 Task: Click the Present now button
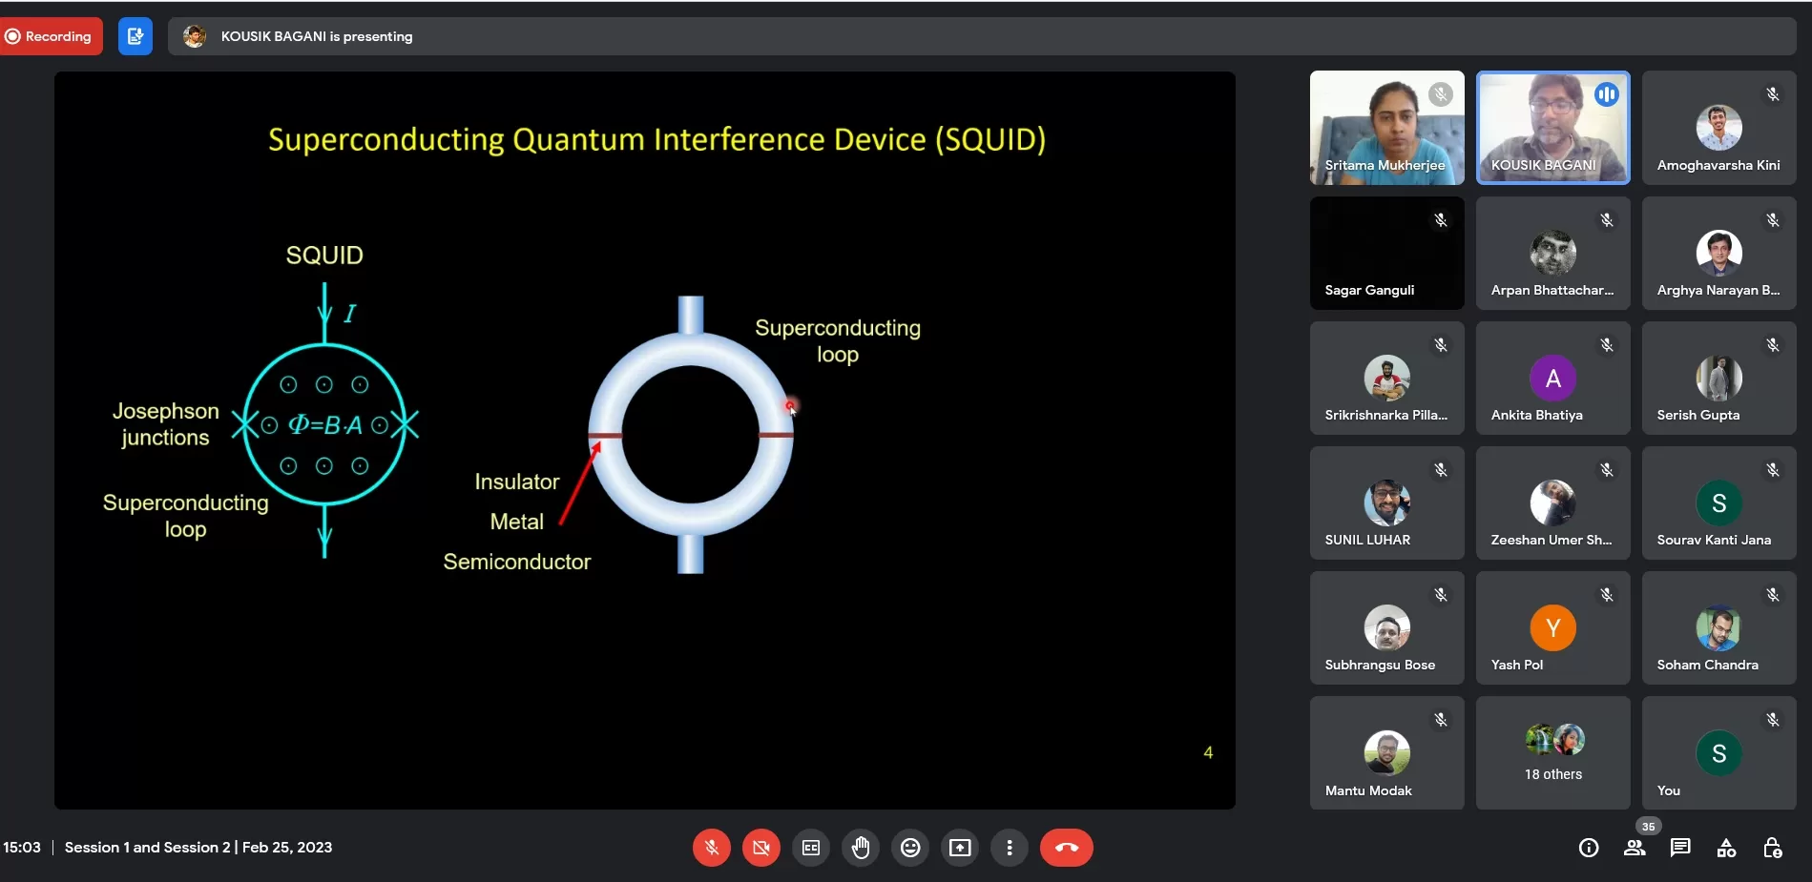960,848
